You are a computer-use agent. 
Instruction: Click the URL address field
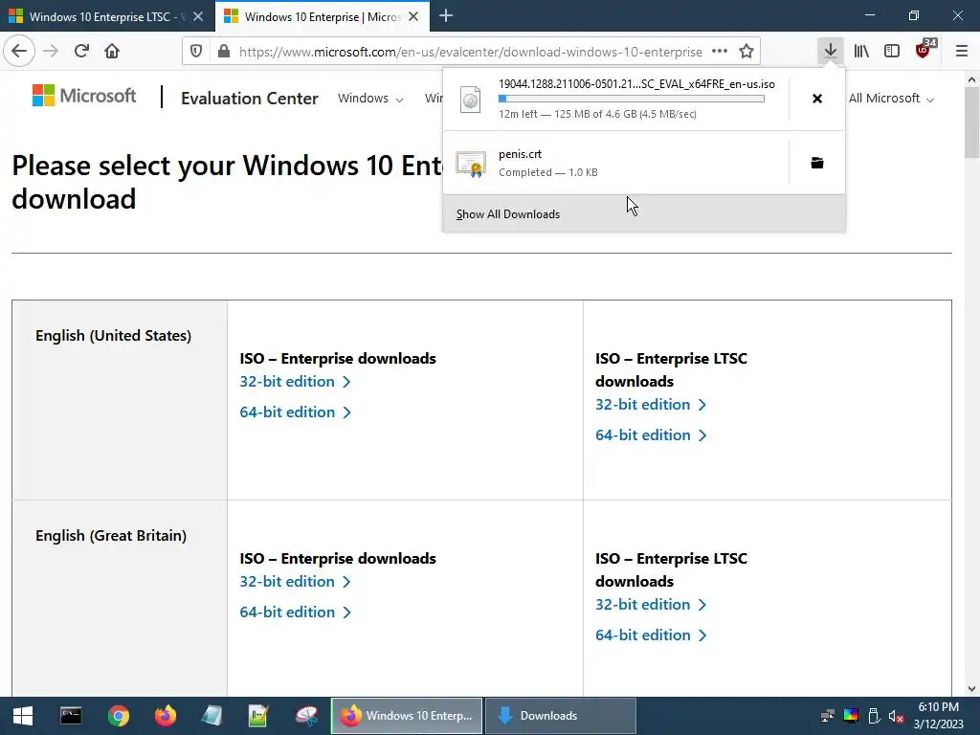[x=471, y=52]
